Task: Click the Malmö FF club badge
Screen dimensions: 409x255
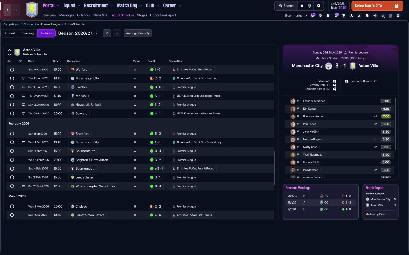Action: (x=73, y=96)
